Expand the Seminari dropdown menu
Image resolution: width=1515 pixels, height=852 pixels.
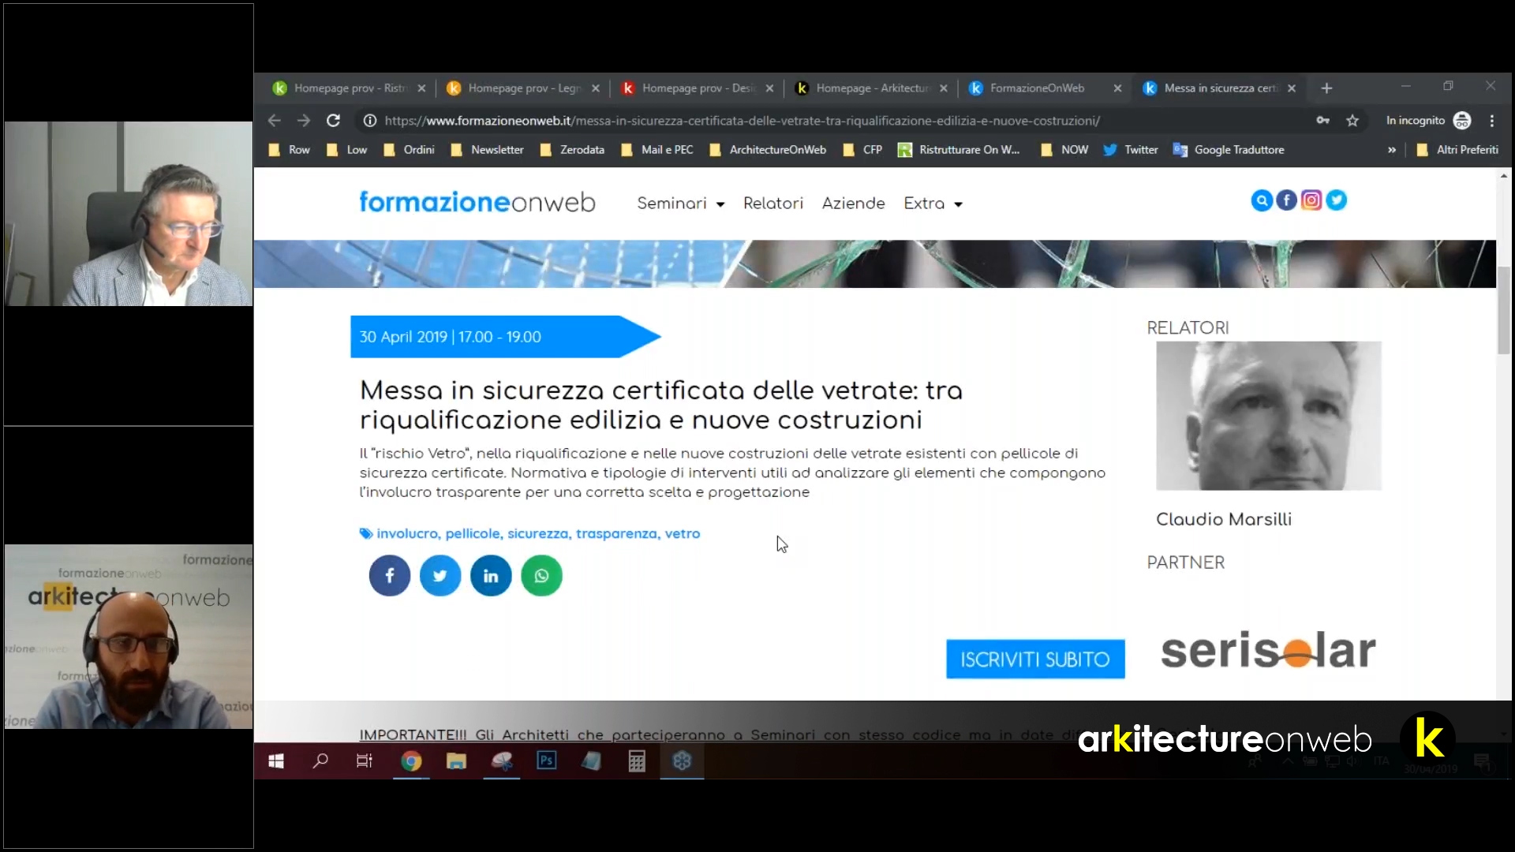[680, 204]
